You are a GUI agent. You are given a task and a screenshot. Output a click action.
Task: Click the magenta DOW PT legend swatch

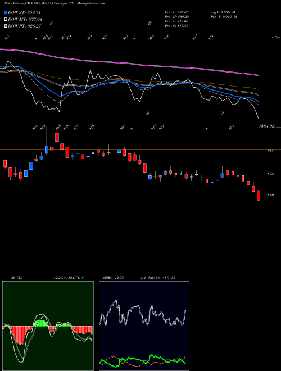tap(6, 26)
